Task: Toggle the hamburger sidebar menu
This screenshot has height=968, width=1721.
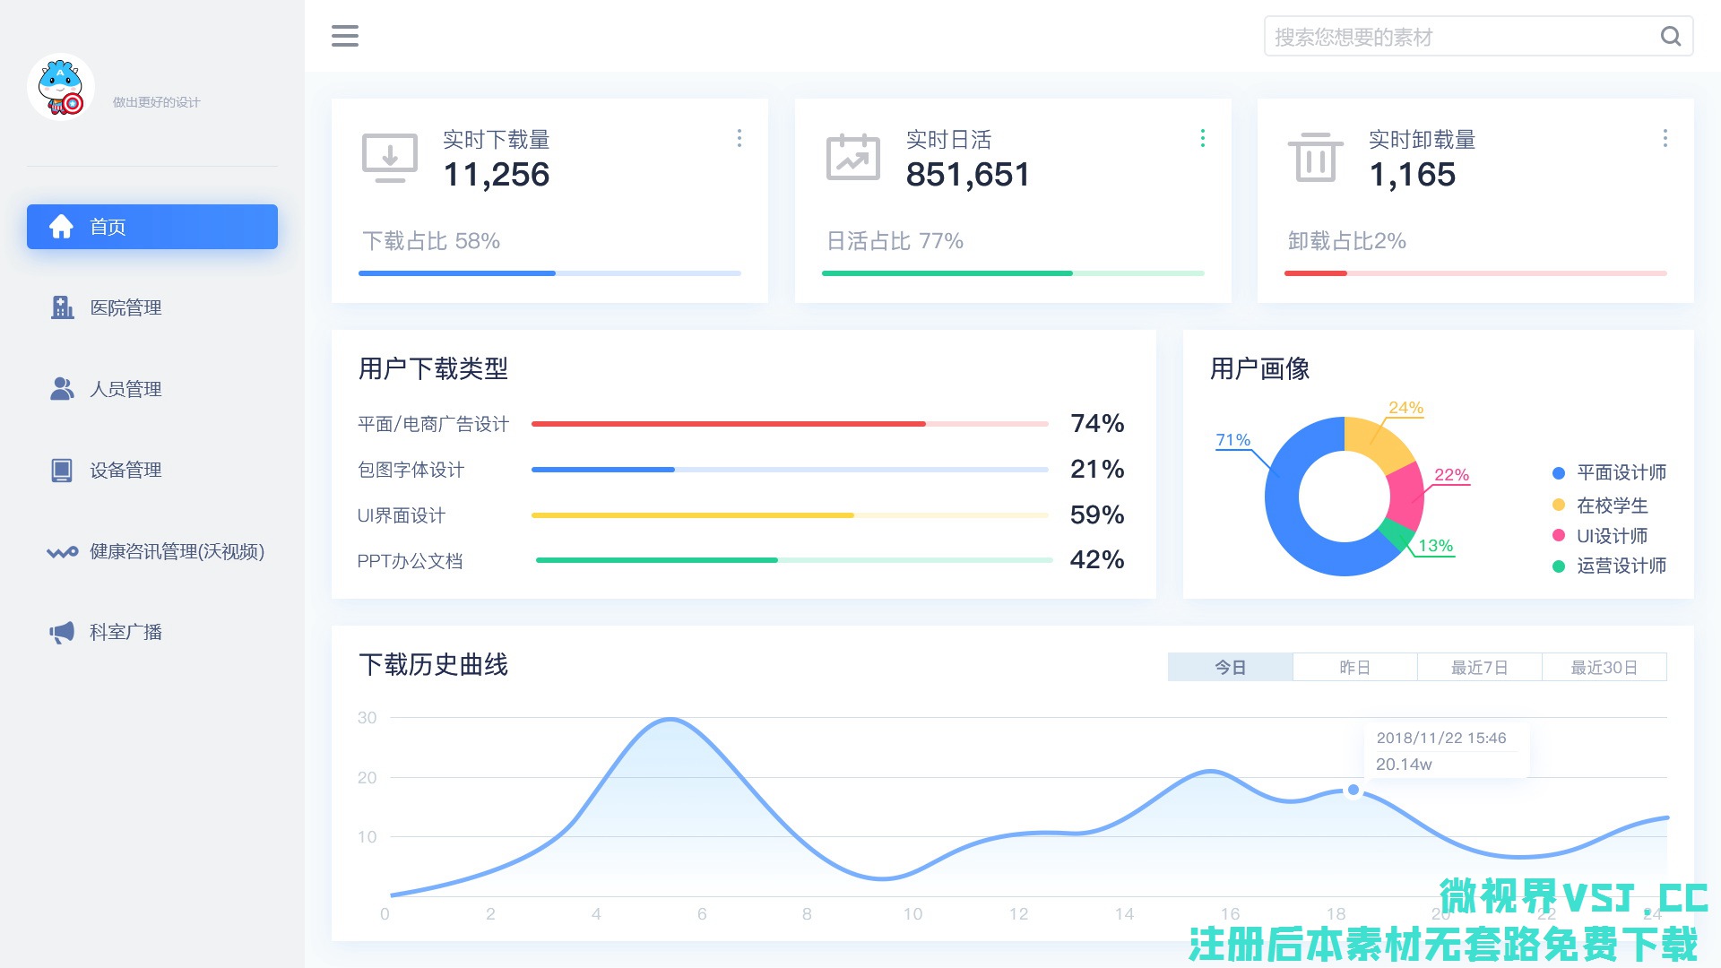Action: 345,36
